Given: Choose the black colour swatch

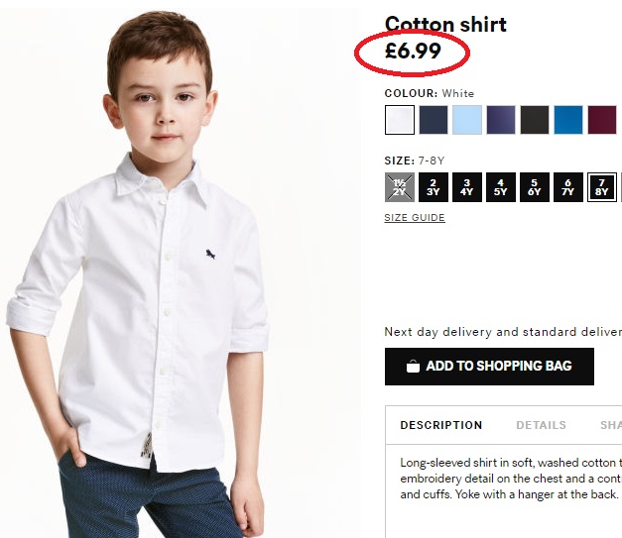Looking at the screenshot, I should 535,120.
